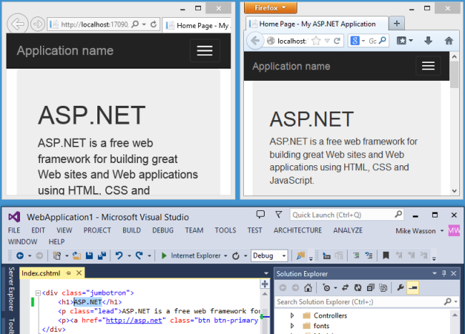Open Properties wrench in Solution Explorer
The width and height of the screenshot is (465, 334).
[x=401, y=288]
